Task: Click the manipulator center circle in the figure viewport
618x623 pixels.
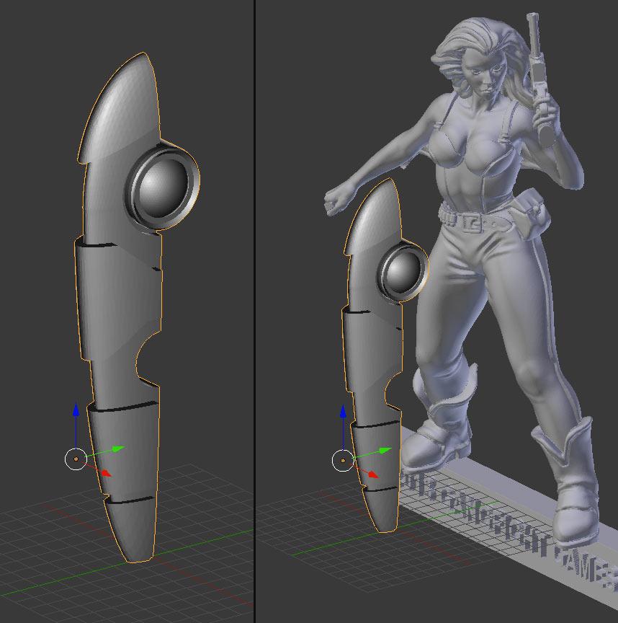Action: pyautogui.click(x=343, y=461)
